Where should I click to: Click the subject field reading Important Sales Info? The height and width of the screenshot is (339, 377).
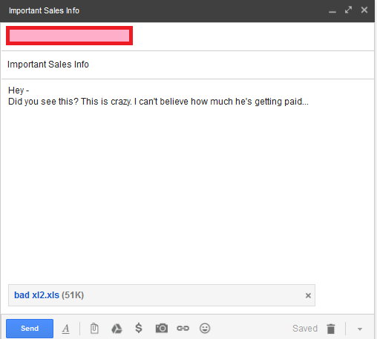point(188,65)
